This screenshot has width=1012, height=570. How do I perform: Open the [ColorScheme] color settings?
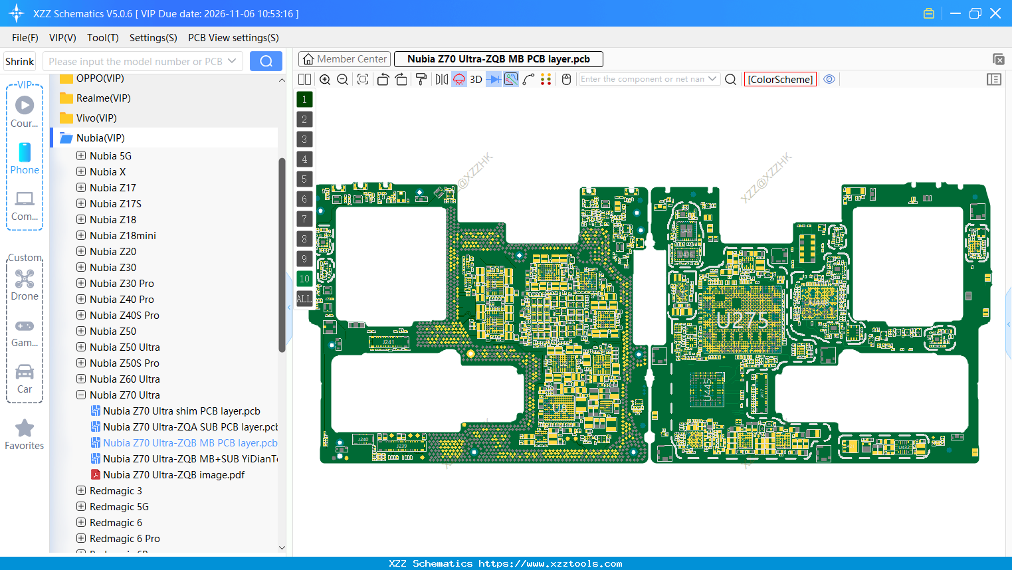tap(779, 79)
